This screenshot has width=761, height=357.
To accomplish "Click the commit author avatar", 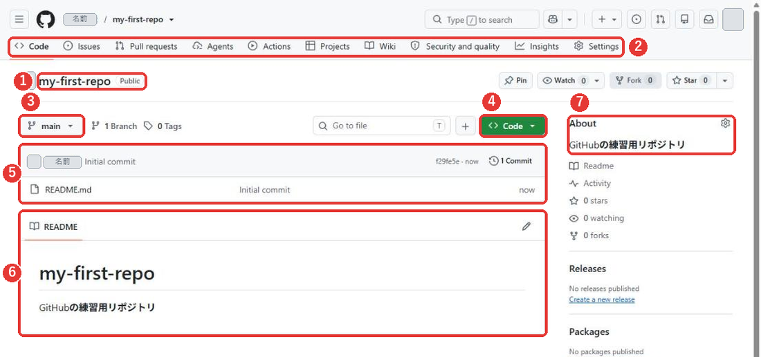I will 34,162.
